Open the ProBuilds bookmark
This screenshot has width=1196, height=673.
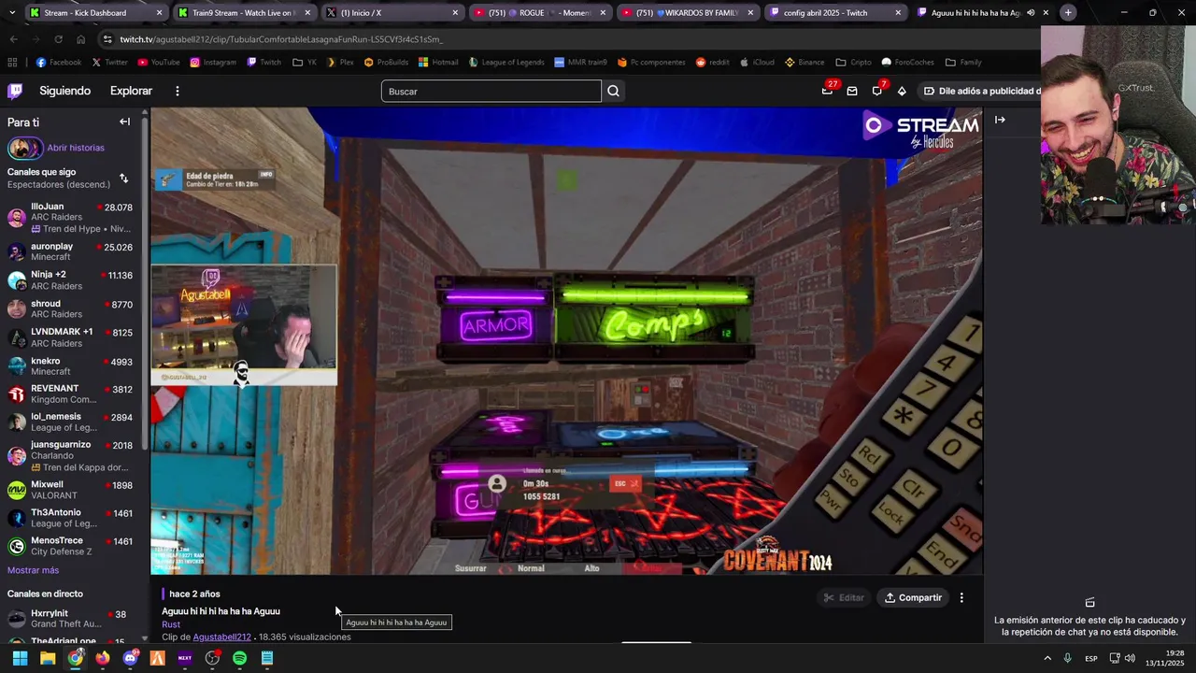386,63
